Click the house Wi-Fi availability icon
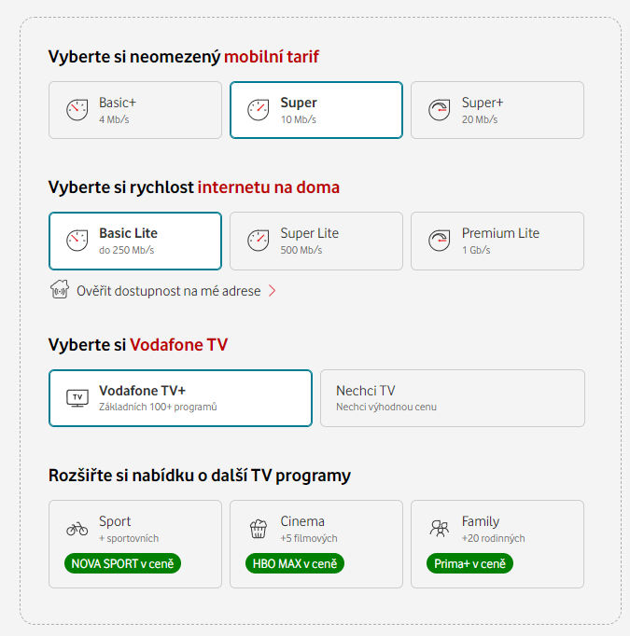This screenshot has height=636, width=630. click(x=60, y=290)
